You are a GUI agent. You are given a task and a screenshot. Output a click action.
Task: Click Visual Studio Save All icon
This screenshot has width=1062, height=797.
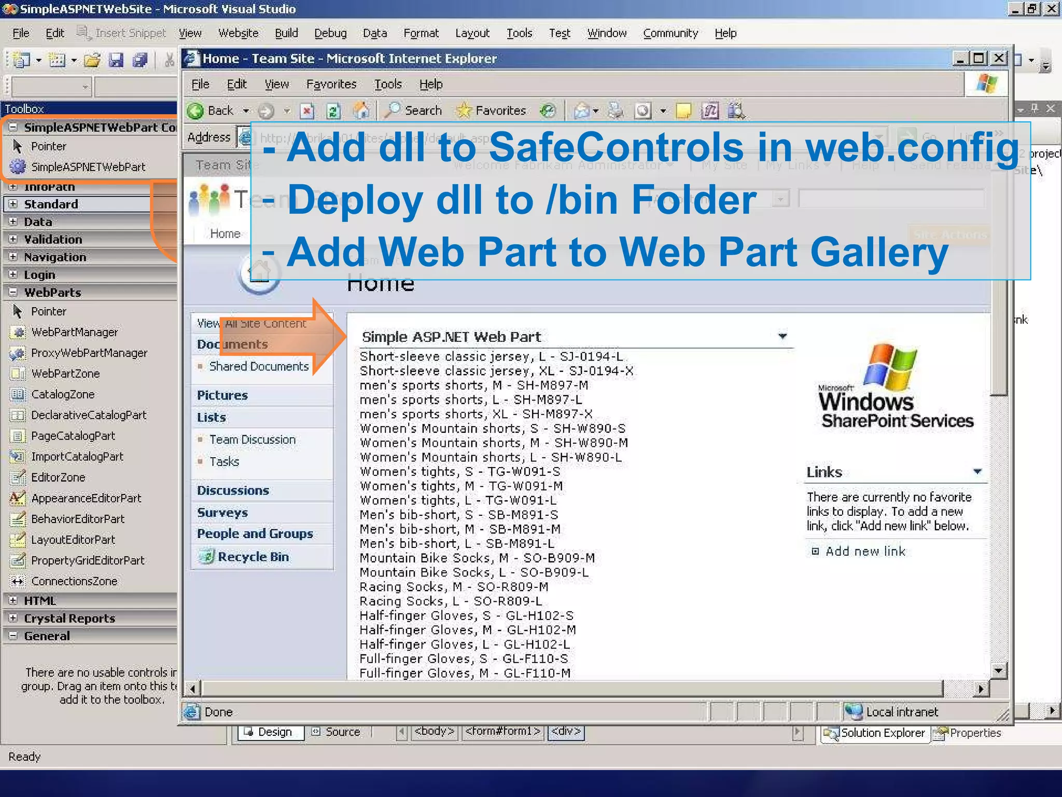[140, 60]
